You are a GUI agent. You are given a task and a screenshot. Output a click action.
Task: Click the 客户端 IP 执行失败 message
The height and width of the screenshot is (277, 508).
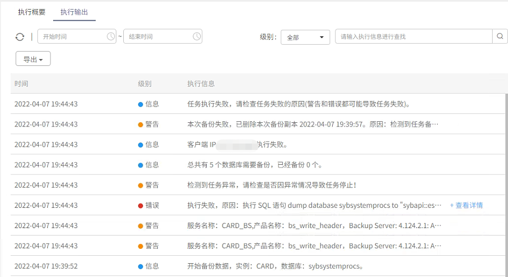coord(237,145)
